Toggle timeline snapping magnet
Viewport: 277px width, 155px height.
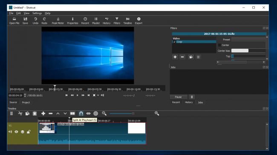coord(81,114)
